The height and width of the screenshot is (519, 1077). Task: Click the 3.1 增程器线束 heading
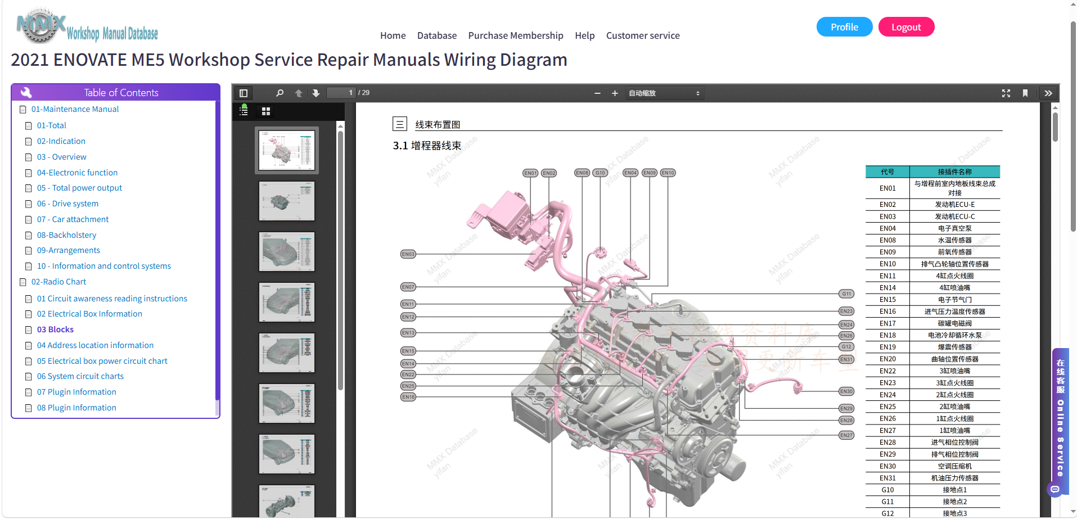(x=427, y=146)
